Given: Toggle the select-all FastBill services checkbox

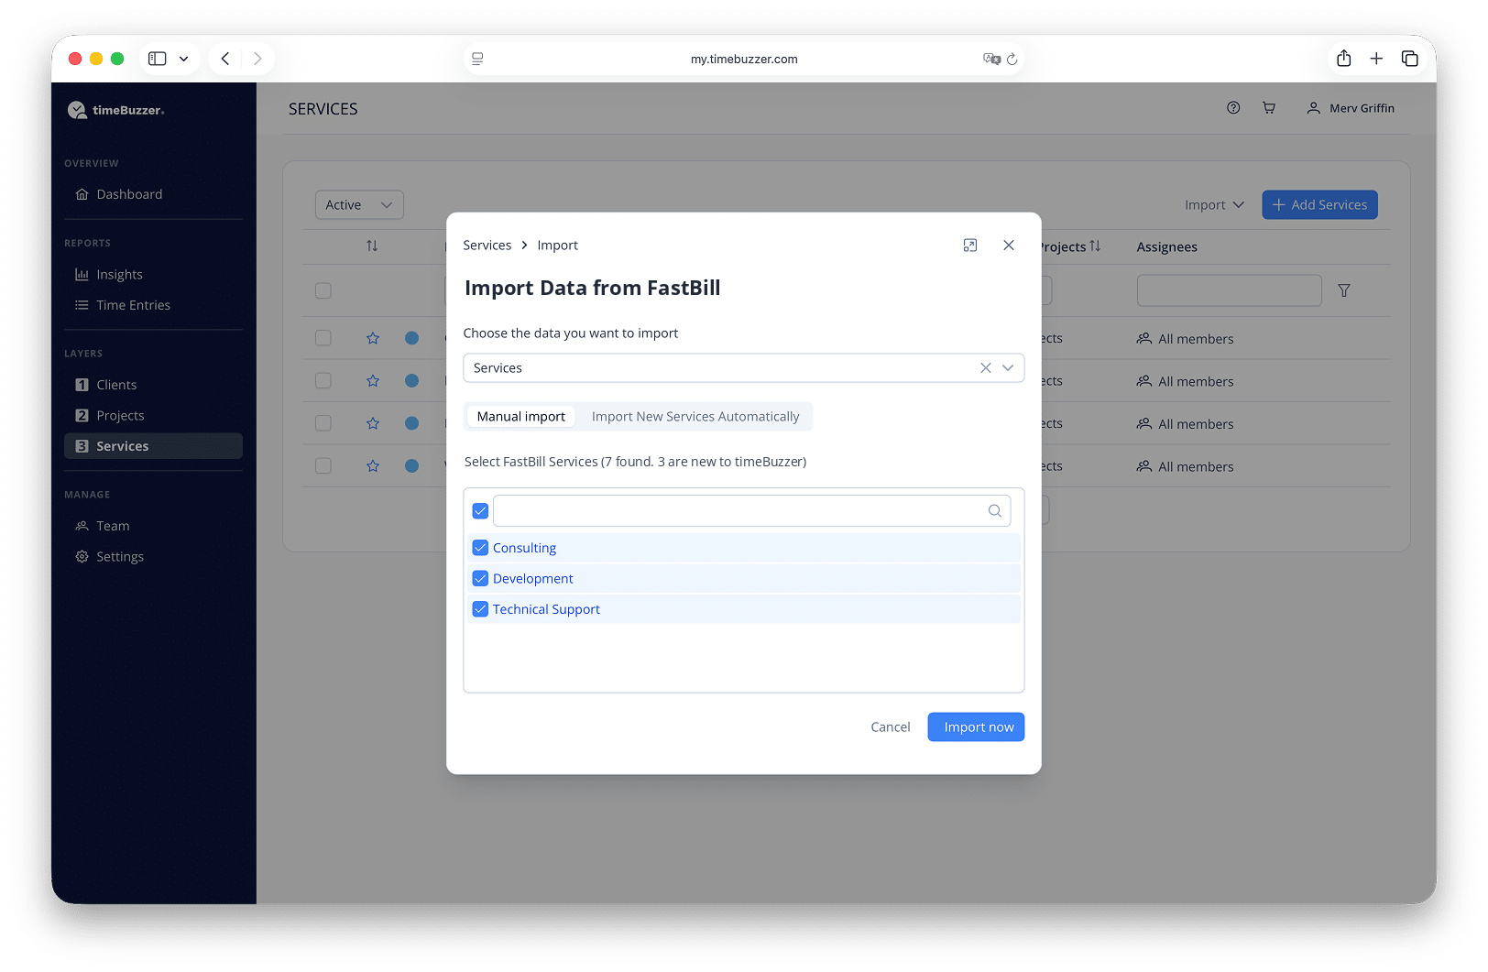Looking at the screenshot, I should click(480, 511).
